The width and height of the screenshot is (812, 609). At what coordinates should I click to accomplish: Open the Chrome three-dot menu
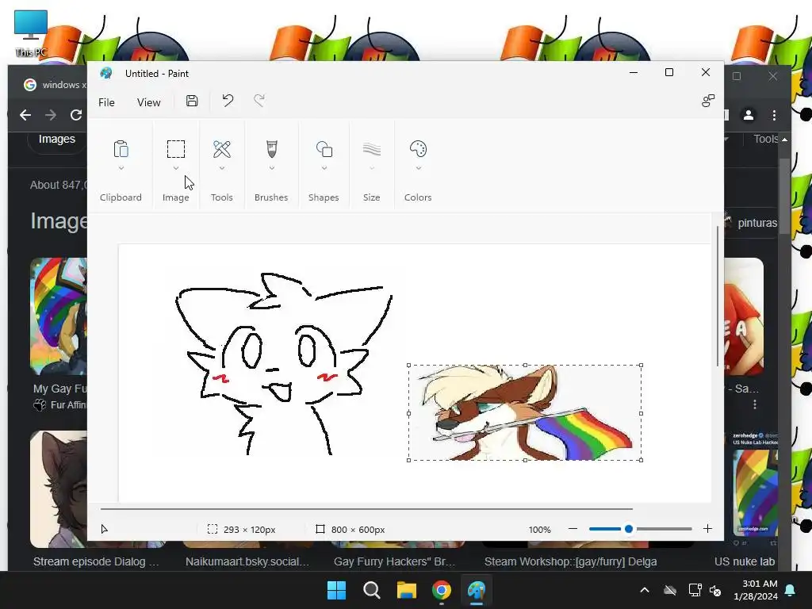click(774, 115)
